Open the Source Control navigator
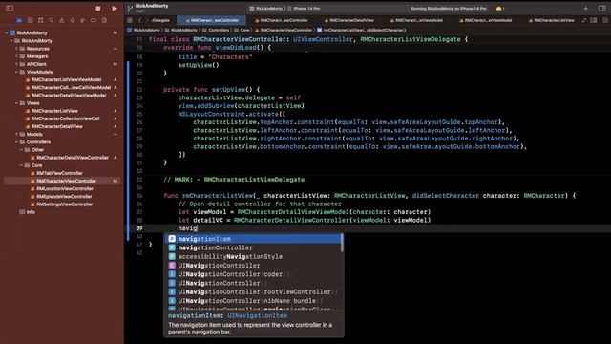Viewport: 611px width, 344px height. (x=30, y=20)
